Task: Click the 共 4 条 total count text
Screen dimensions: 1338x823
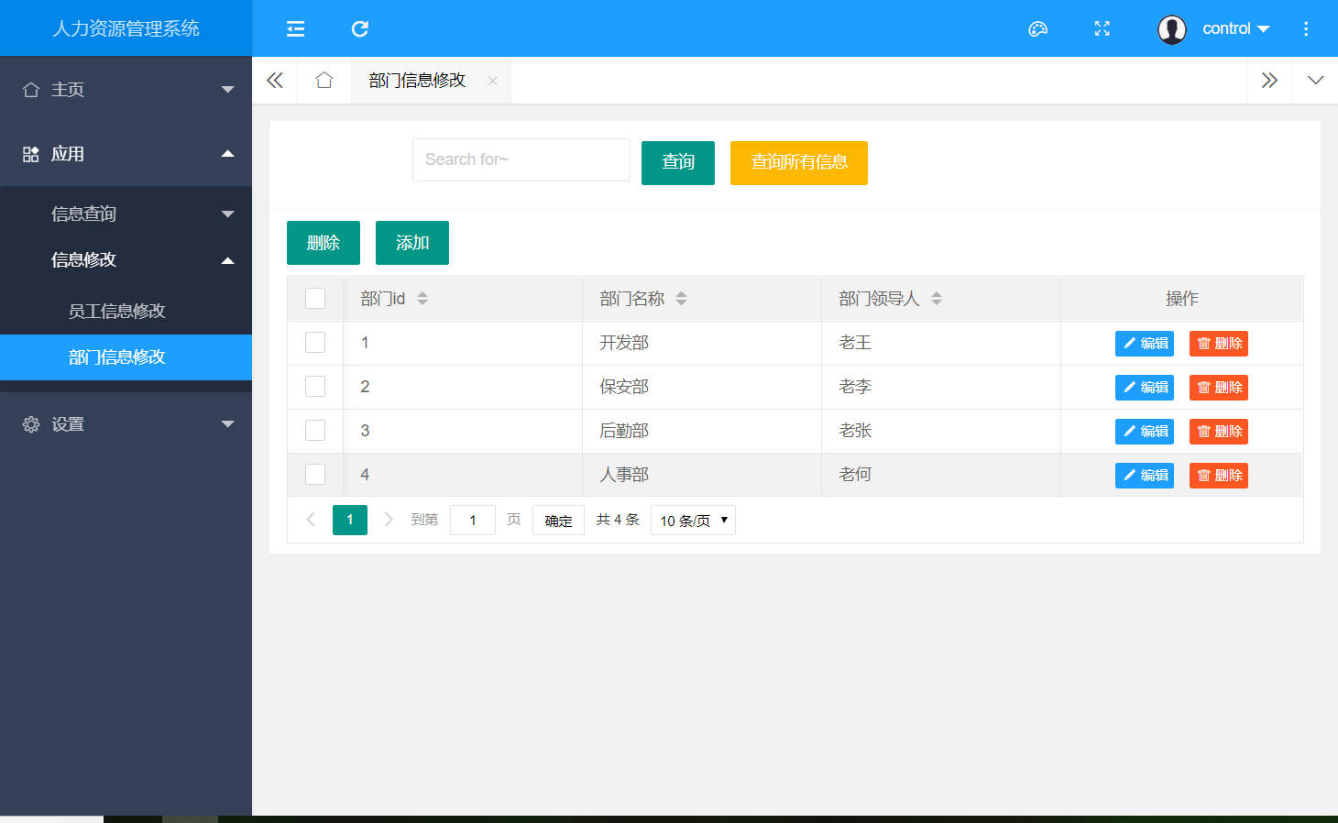Action: coord(618,520)
